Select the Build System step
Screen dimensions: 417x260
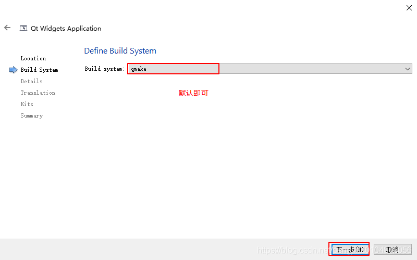(40, 70)
